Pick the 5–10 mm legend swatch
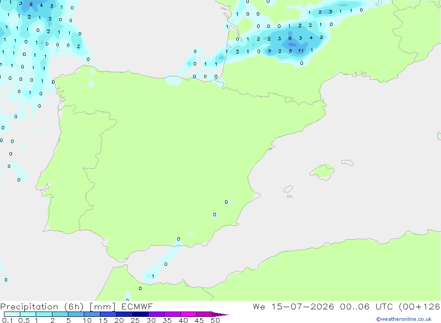441x323 pixels. (x=76, y=314)
